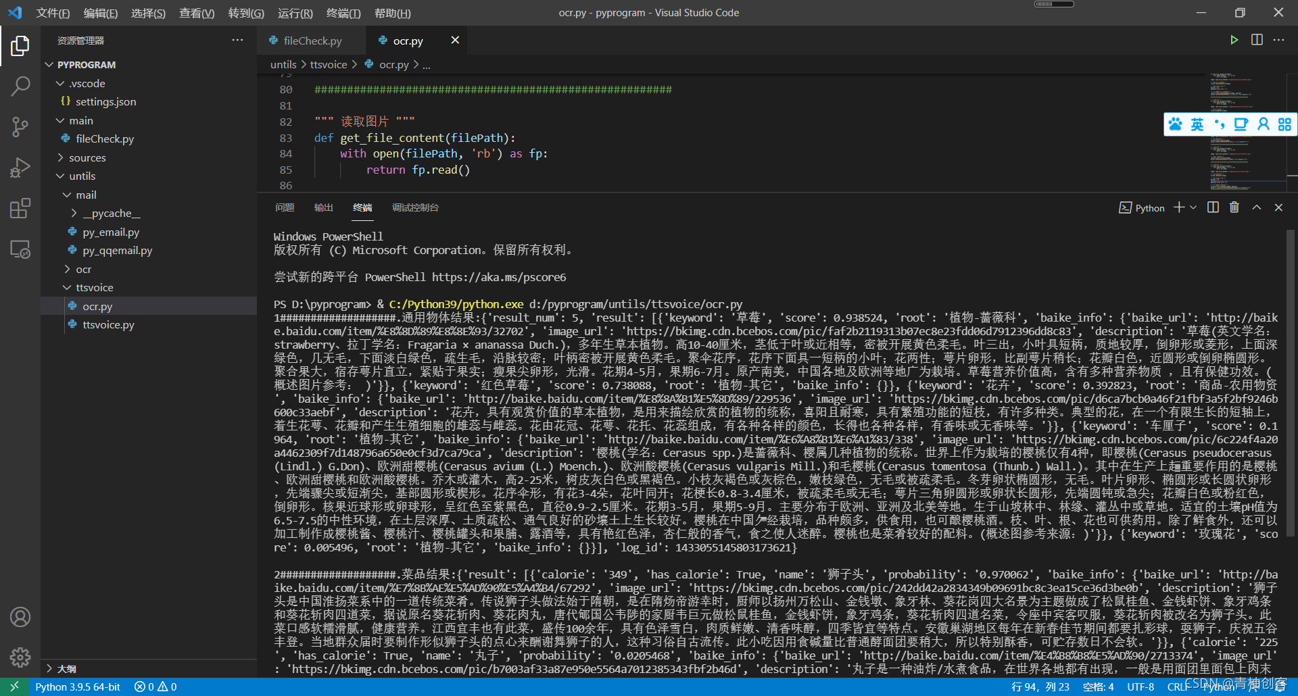Open Explorer panel More Actions ellipsis
The width and height of the screenshot is (1298, 696).
coord(237,40)
